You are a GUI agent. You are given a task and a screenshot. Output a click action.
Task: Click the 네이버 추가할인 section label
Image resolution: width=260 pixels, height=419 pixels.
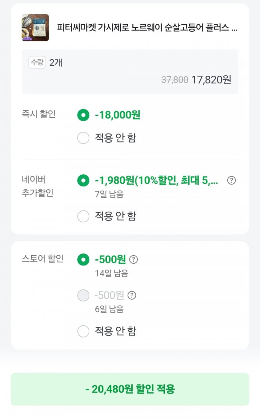pos(37,186)
